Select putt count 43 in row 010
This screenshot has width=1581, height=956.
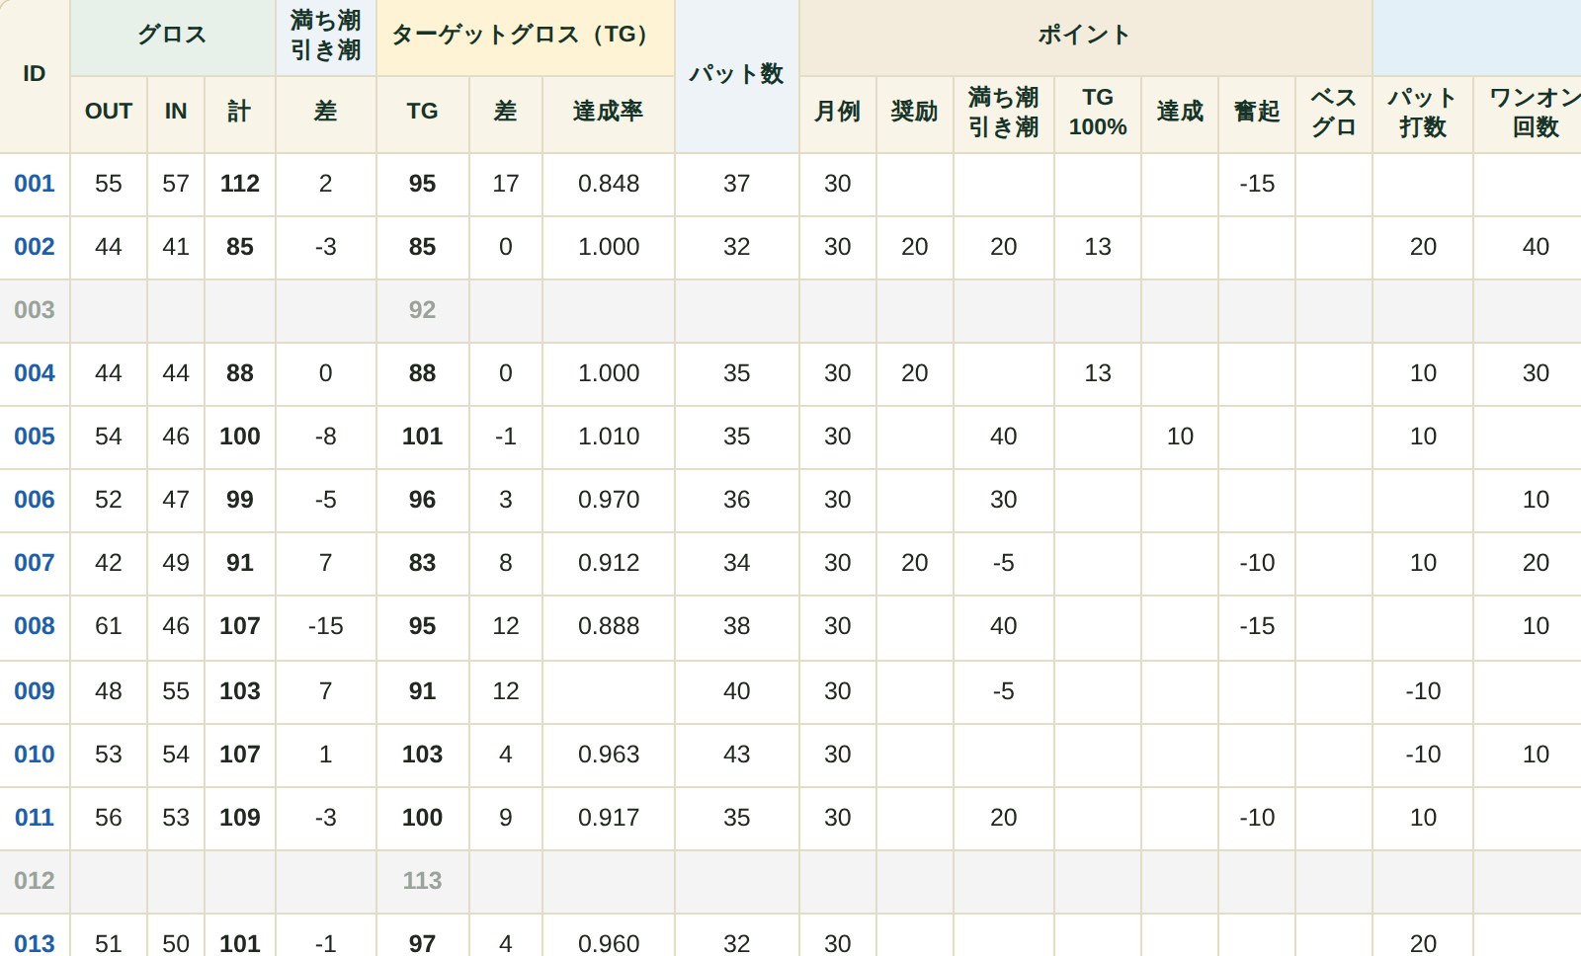click(x=737, y=755)
